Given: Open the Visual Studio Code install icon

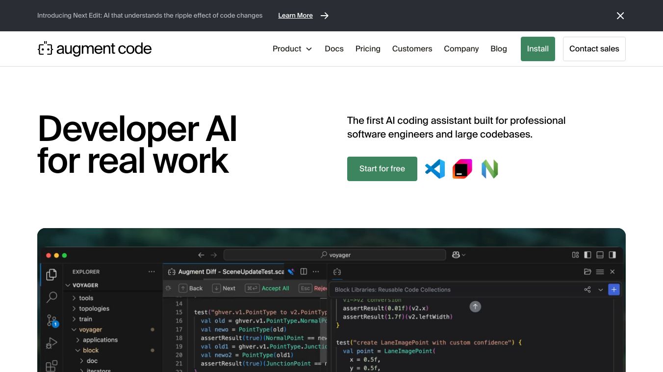Looking at the screenshot, I should click(x=435, y=169).
